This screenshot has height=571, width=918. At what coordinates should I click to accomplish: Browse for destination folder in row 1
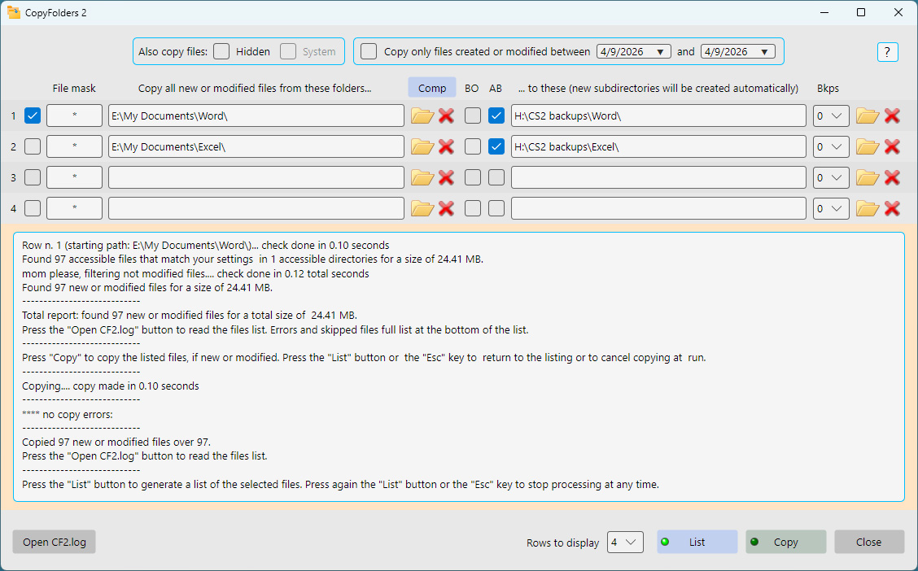pos(867,116)
